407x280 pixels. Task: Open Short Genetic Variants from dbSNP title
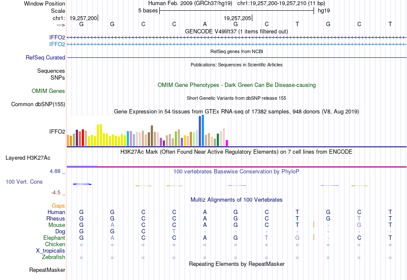tap(236, 98)
